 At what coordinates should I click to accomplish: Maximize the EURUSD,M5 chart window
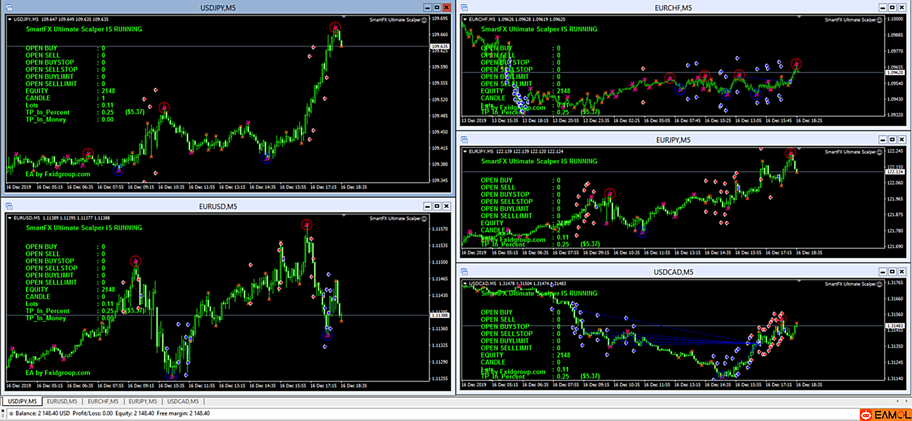click(x=437, y=206)
